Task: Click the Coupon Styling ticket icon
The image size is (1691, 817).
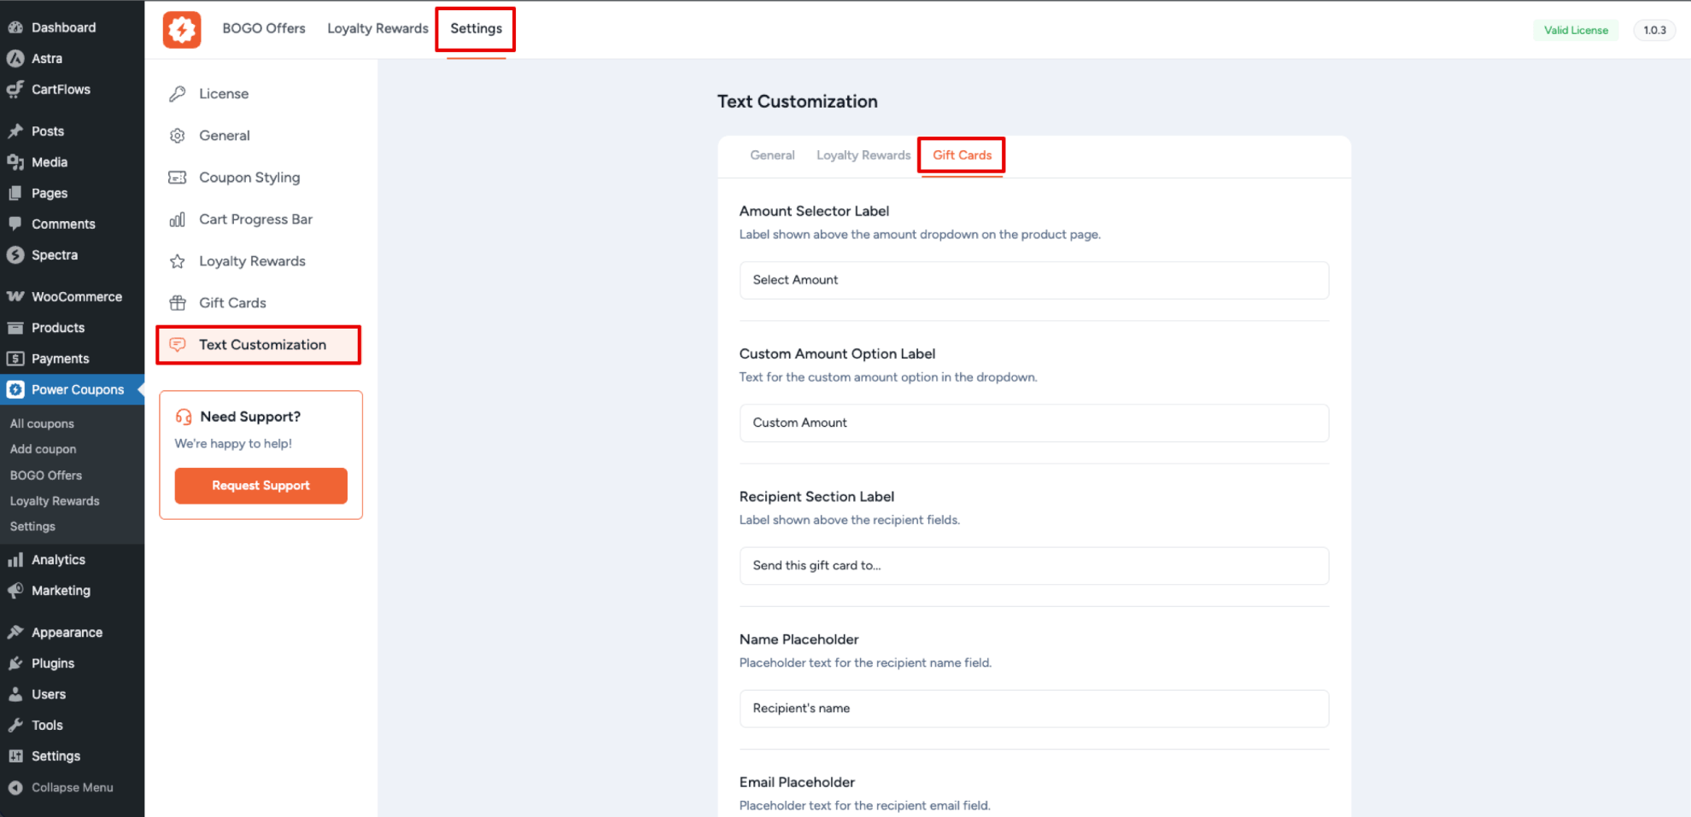Action: click(178, 178)
